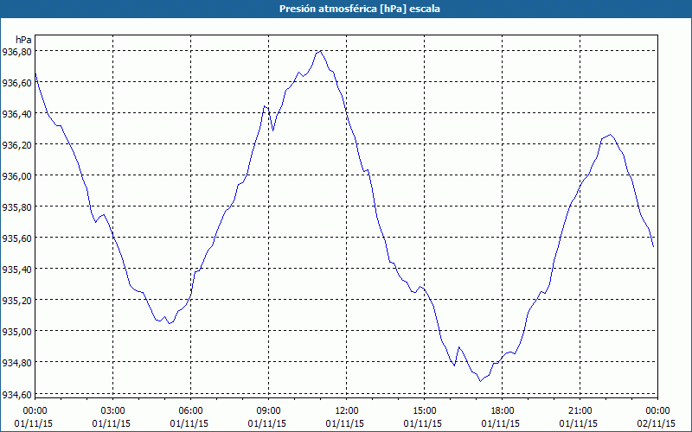Click the 21:00 time axis label
692x432 pixels.
(x=580, y=411)
